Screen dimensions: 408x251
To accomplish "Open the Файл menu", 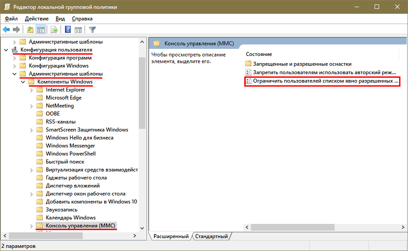I will 11,19.
